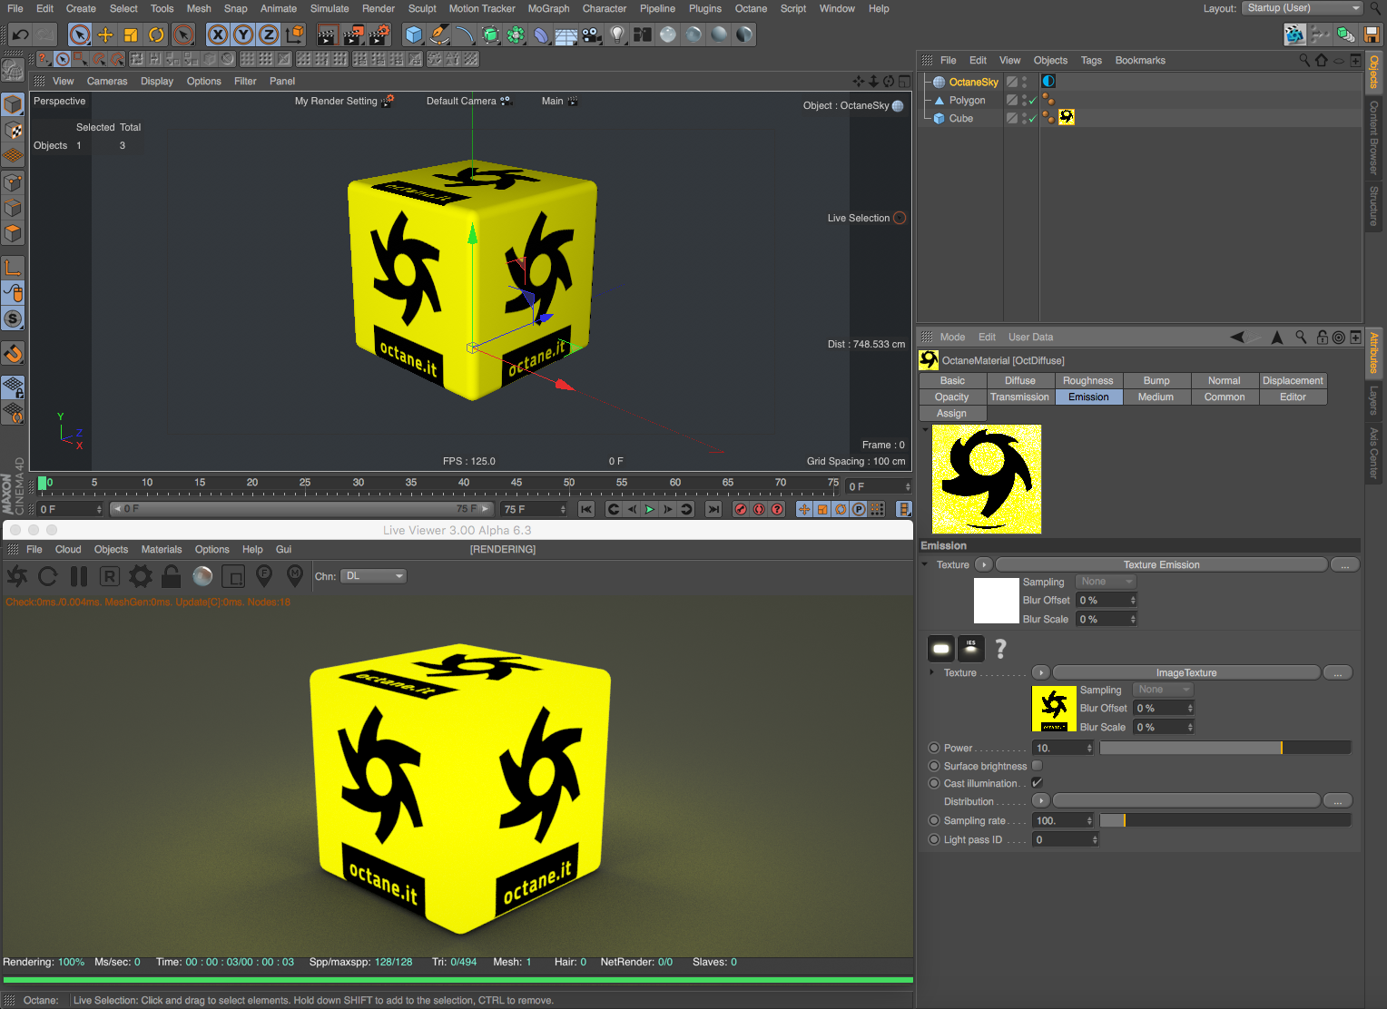Toggle the Power animation keyframe dot
Screen dimensions: 1387x1009
click(x=934, y=749)
